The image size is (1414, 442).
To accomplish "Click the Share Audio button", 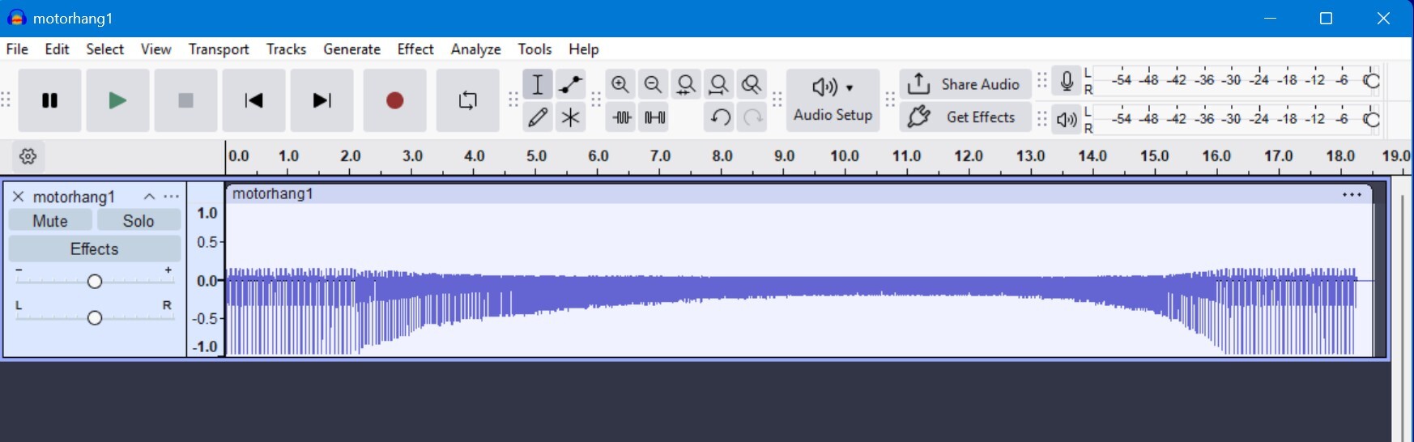I will point(965,84).
